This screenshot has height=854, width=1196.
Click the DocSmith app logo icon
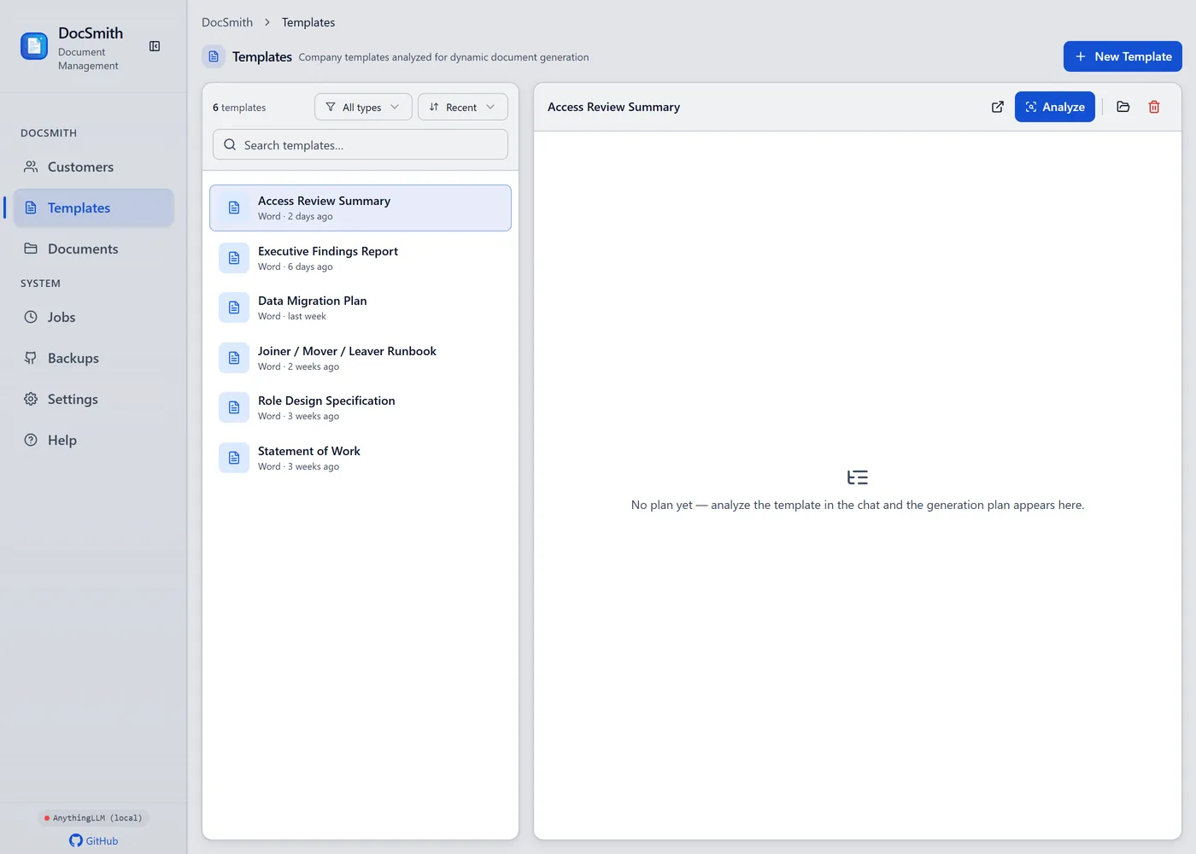(34, 46)
